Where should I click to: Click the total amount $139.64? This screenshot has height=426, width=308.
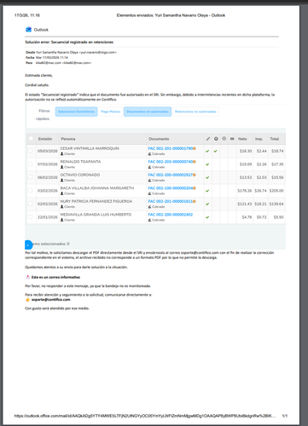point(276,204)
